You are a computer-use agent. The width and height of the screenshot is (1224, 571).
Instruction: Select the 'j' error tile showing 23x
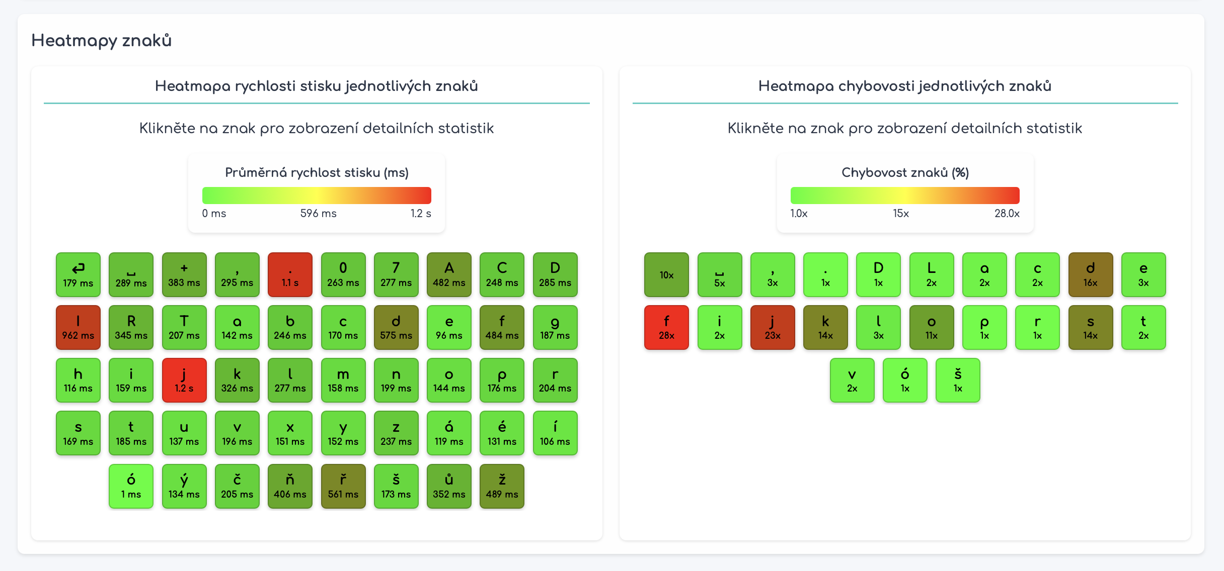coord(773,327)
